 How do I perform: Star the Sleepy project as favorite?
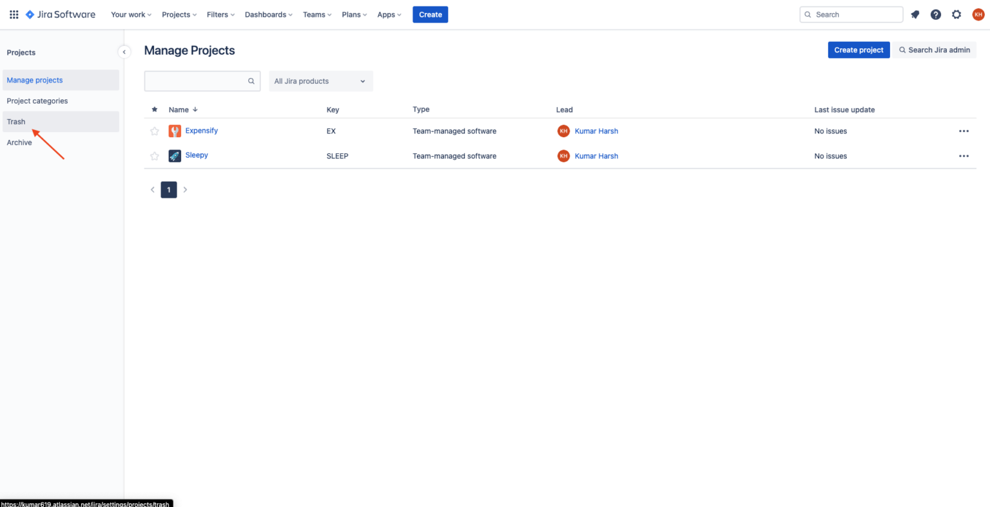pos(154,155)
